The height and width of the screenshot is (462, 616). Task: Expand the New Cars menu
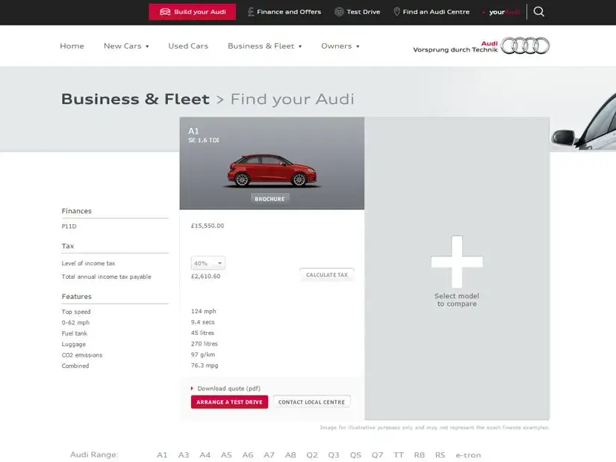tap(126, 46)
